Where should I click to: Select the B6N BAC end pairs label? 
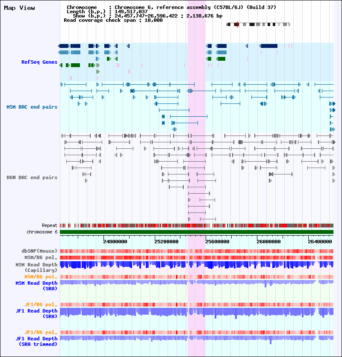(x=32, y=177)
